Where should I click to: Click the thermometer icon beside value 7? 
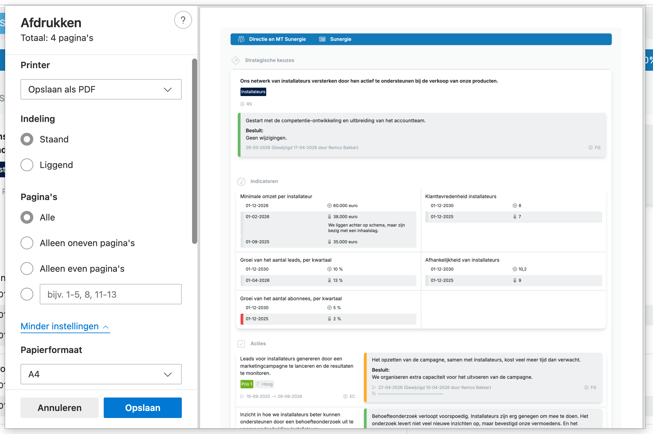pos(515,217)
